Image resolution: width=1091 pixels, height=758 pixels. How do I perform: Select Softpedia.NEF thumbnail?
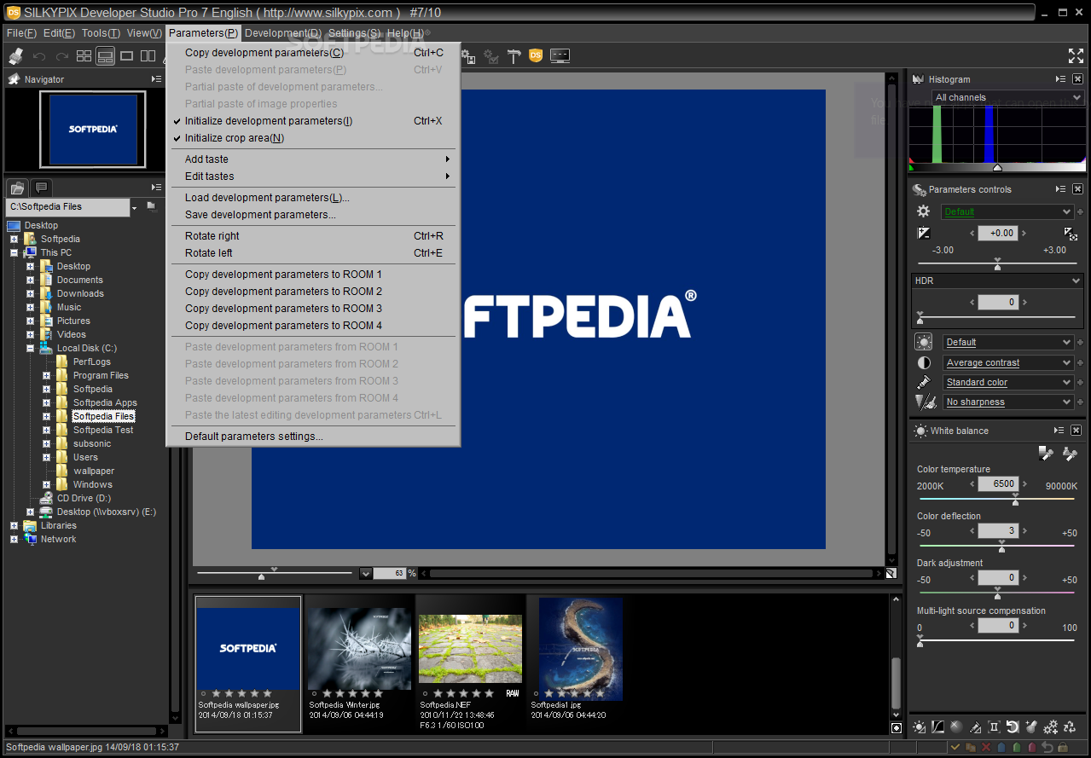[x=470, y=663]
